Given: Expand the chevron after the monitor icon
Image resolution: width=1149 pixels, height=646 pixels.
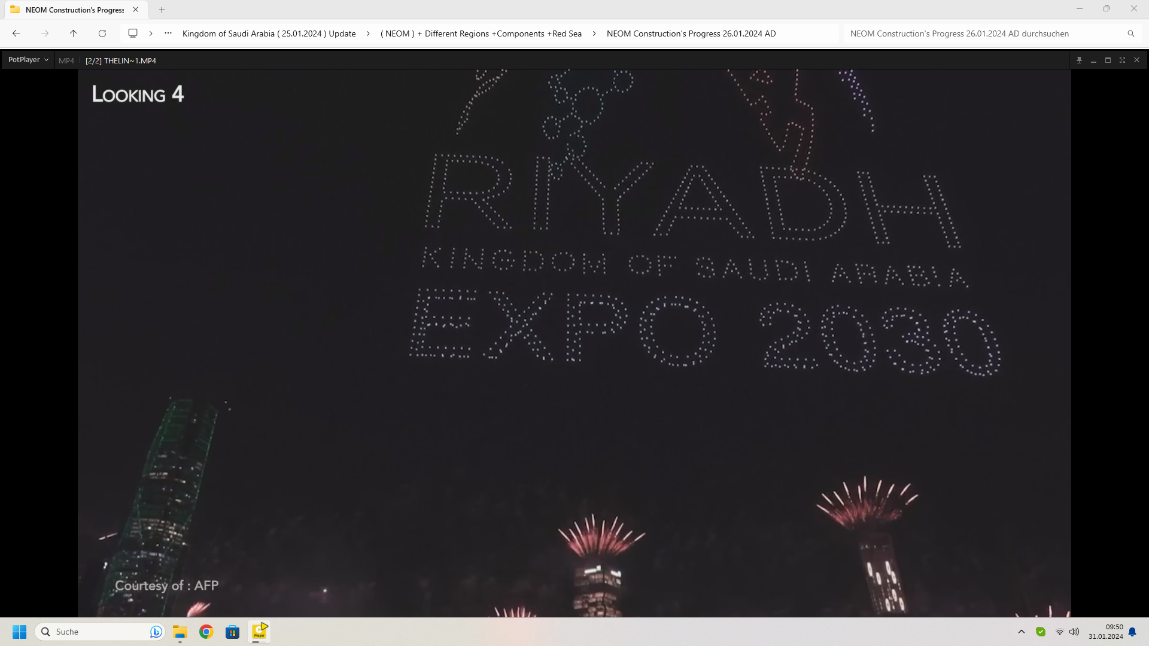Looking at the screenshot, I should pos(151,33).
